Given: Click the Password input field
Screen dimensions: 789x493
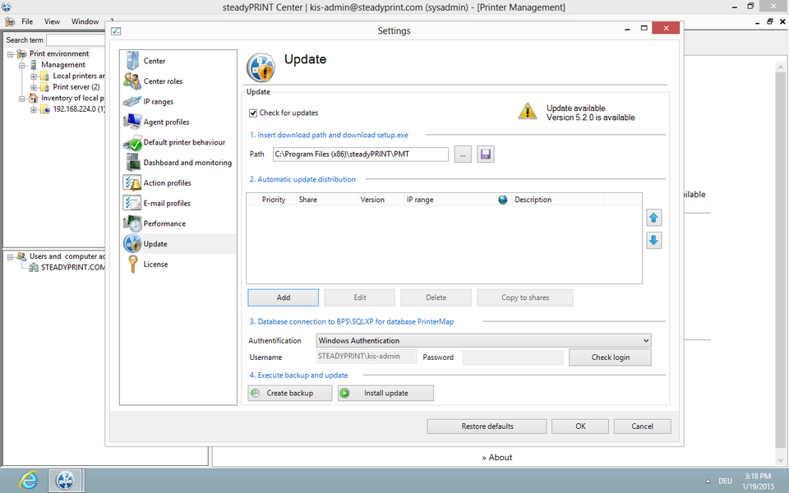Looking at the screenshot, I should (513, 357).
